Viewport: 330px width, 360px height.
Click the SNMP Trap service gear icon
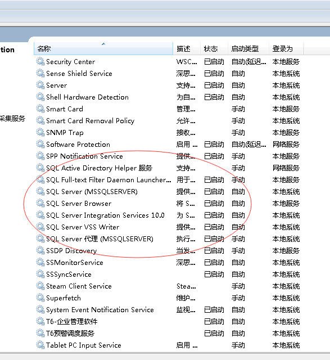point(40,133)
